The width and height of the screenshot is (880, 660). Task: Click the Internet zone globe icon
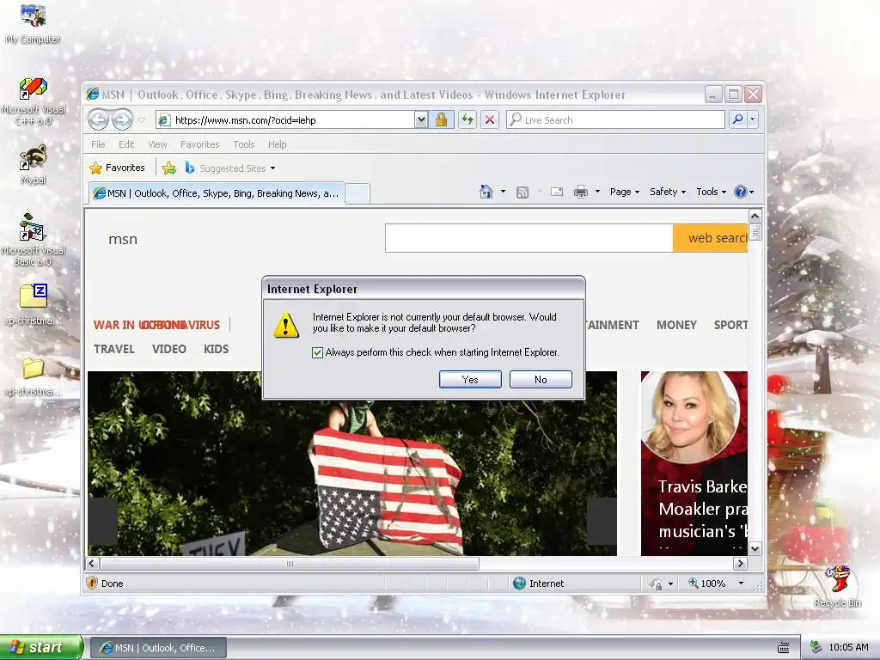pyautogui.click(x=519, y=584)
